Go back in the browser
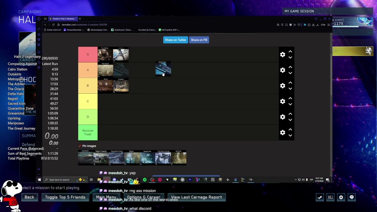This screenshot has width=377, height=212. (x=45, y=25)
